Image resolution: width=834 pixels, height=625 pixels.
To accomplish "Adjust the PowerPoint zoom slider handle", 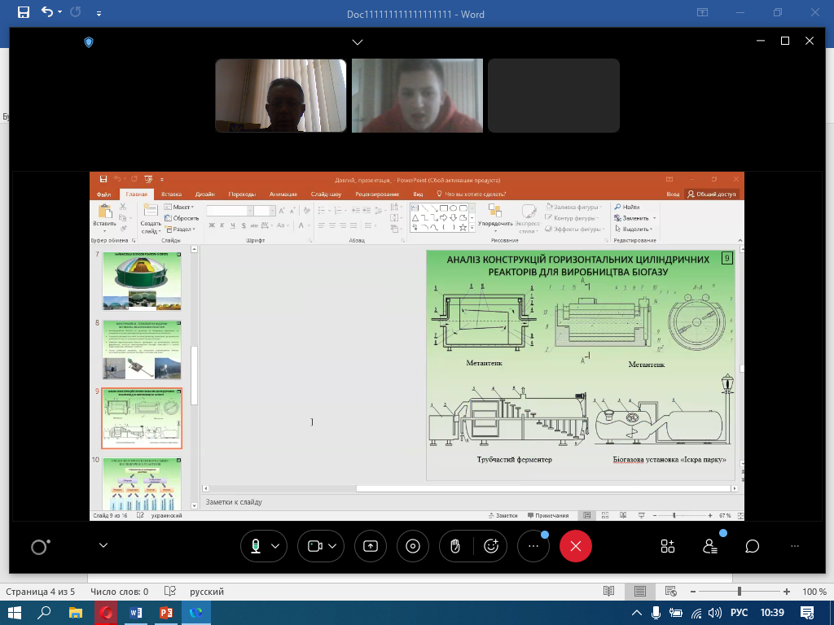I will (x=674, y=515).
